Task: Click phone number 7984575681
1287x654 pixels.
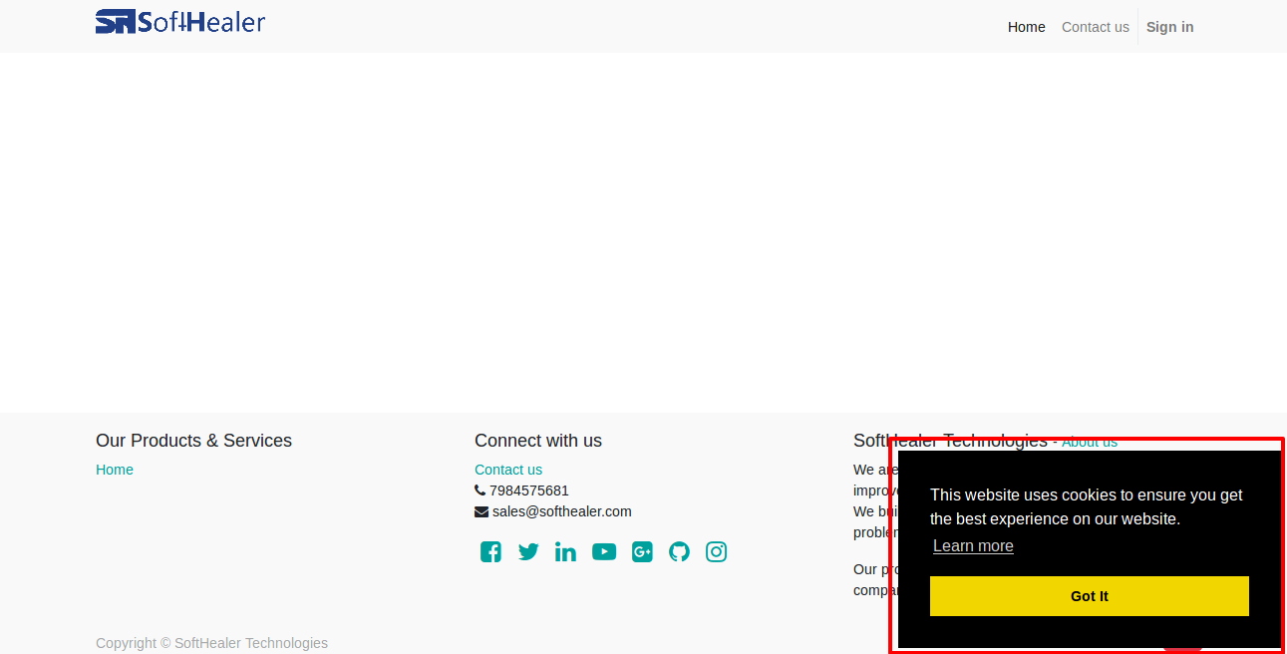Action: tap(529, 490)
